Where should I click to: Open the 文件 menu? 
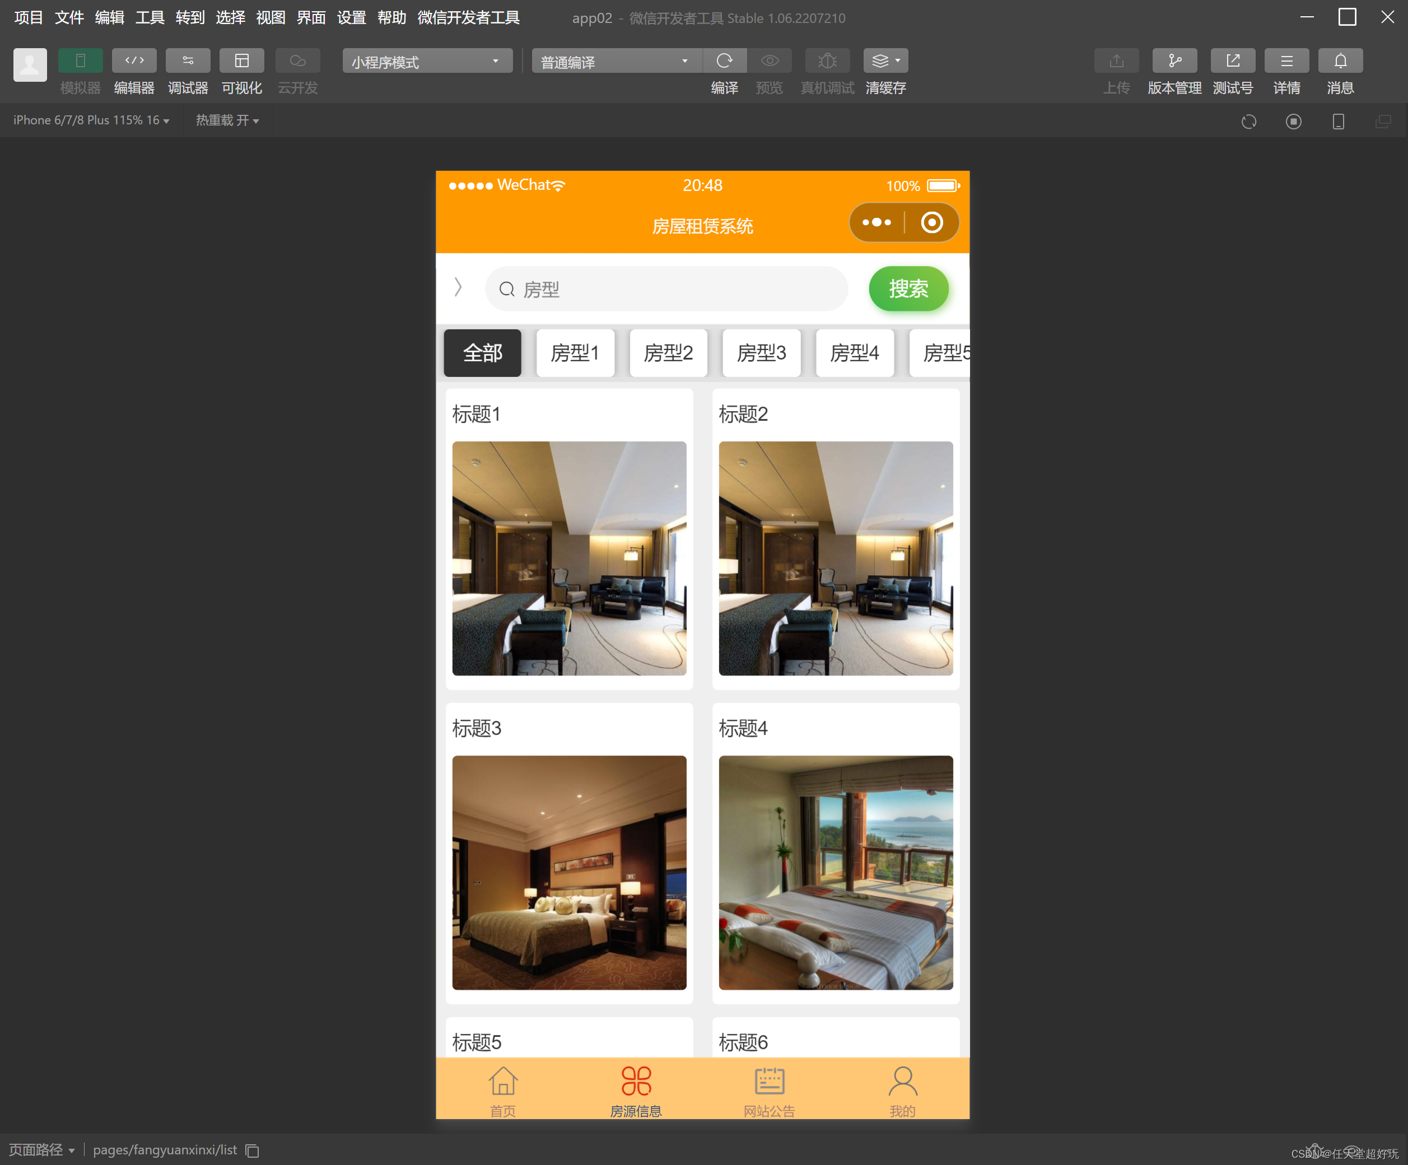tap(69, 18)
